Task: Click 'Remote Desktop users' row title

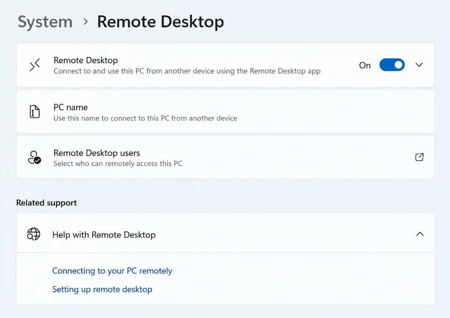Action: coord(97,153)
